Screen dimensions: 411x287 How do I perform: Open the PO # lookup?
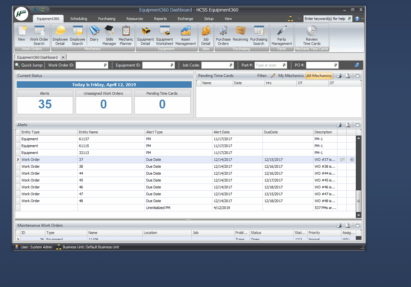pos(335,65)
